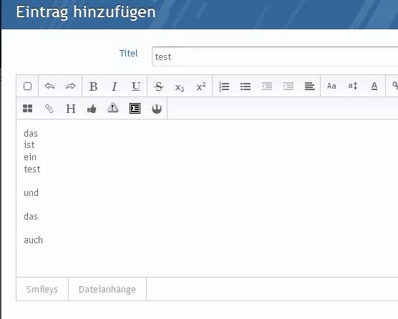This screenshot has height=319, width=398.
Task: Toggle bold formatting
Action: point(93,87)
